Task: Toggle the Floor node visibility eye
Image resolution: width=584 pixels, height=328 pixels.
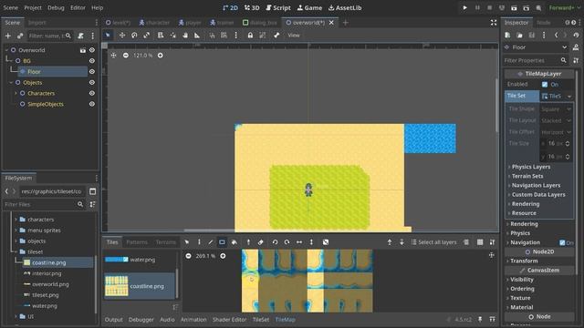Action: pos(92,71)
